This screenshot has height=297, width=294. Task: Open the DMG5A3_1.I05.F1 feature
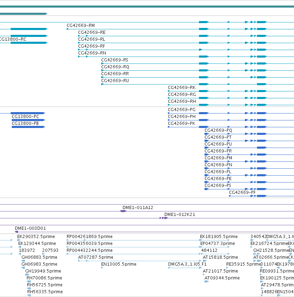pos(187,264)
